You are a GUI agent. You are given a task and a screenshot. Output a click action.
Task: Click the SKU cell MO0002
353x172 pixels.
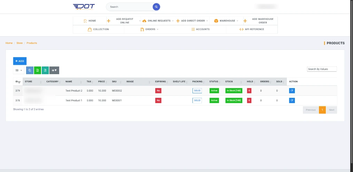(117, 91)
